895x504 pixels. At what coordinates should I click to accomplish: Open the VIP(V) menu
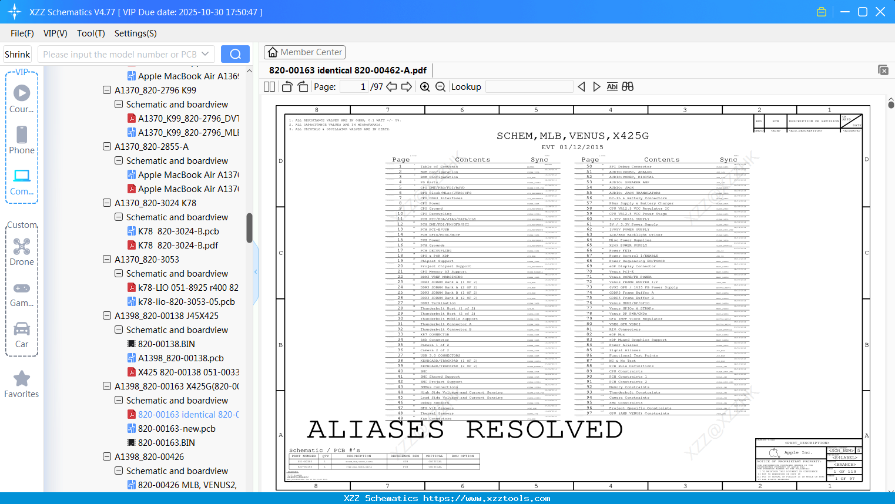tap(55, 33)
